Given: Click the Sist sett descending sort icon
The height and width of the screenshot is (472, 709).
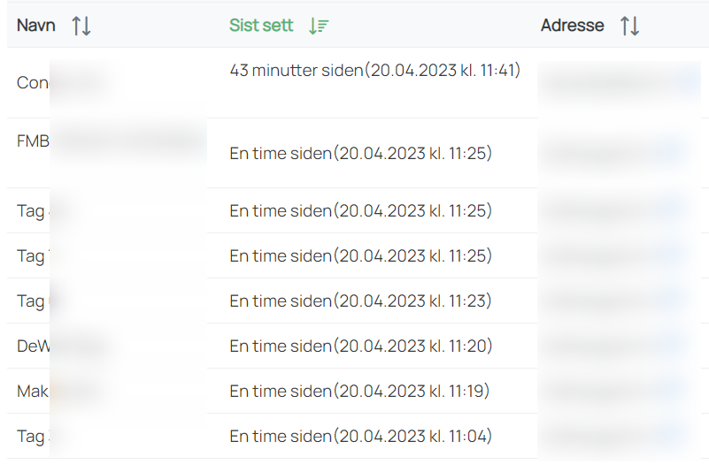Looking at the screenshot, I should (x=319, y=26).
